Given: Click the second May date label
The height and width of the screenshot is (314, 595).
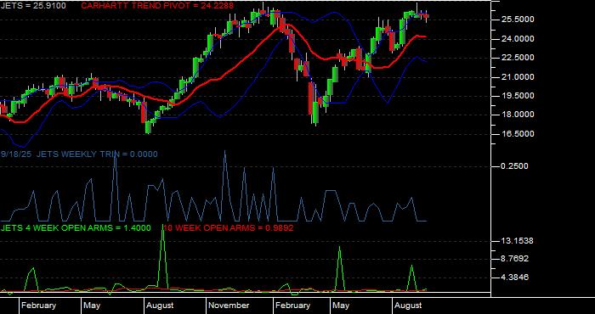Looking at the screenshot, I should [341, 306].
